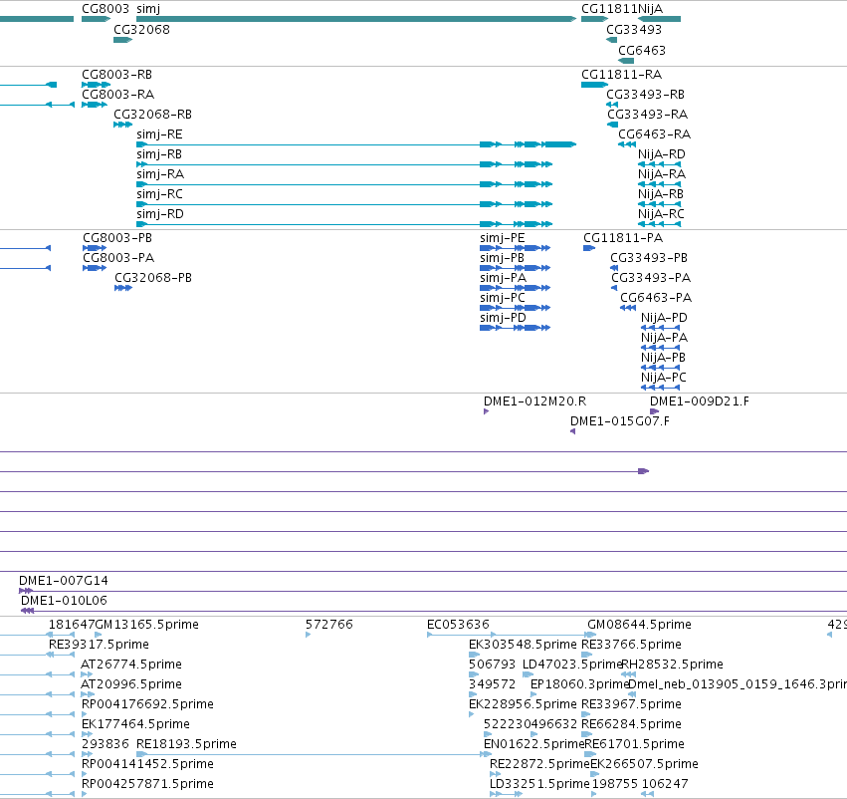
Task: Click the CG32068-PB protein label
Action: (x=153, y=278)
